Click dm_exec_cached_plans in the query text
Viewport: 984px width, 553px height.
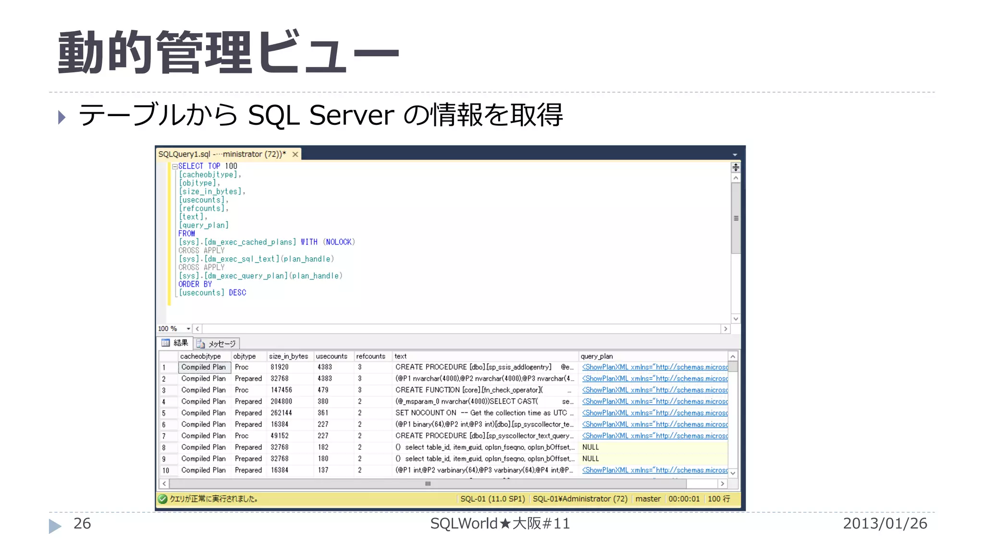250,242
